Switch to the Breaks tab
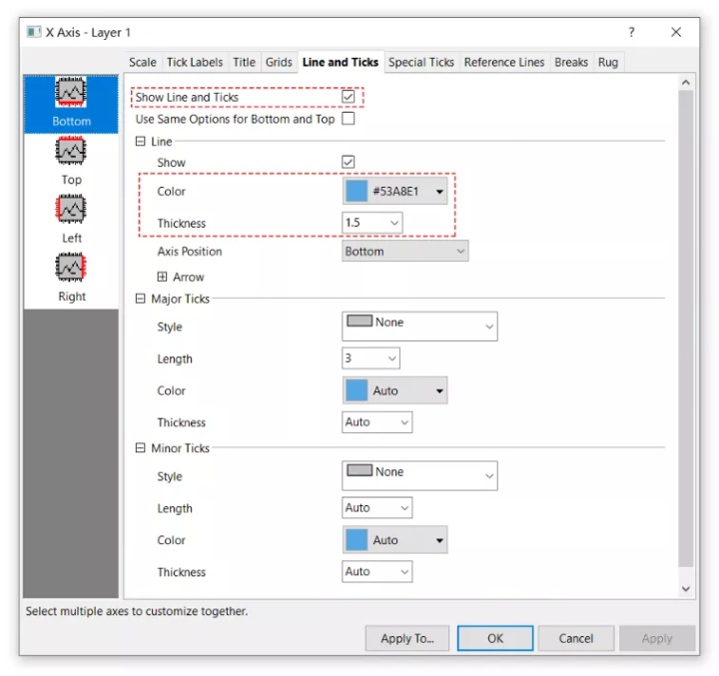This screenshot has width=719, height=676. (571, 62)
